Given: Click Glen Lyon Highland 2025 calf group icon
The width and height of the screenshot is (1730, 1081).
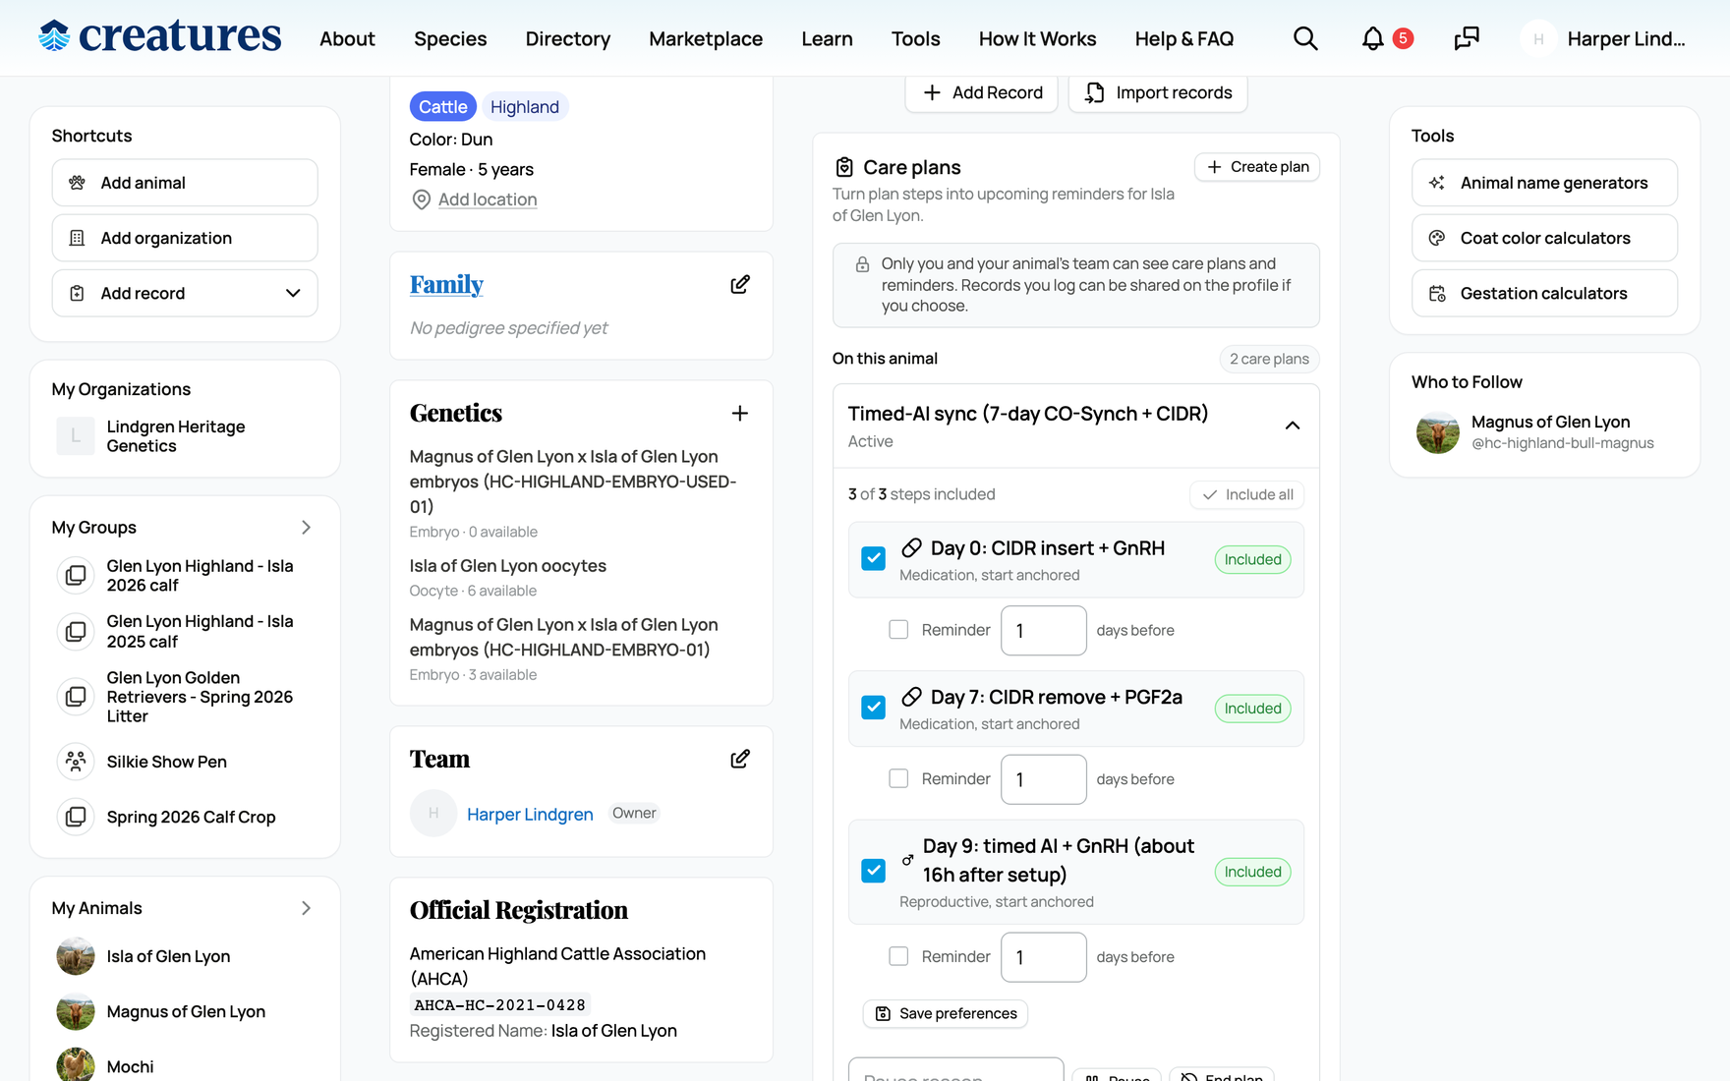Looking at the screenshot, I should (x=76, y=631).
